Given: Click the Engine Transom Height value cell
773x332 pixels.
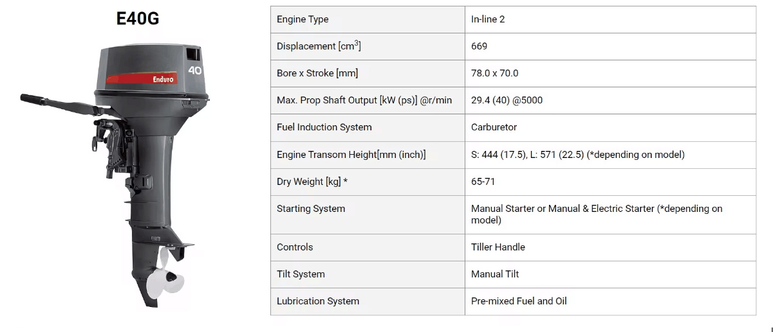Looking at the screenshot, I should [610, 155].
